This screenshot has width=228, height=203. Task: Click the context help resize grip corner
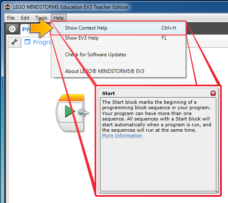(x=217, y=191)
